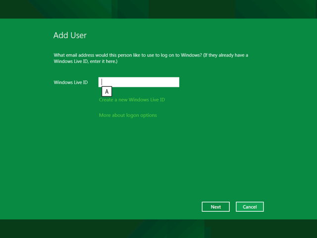Image resolution: width=317 pixels, height=238 pixels.
Task: Click the 'A' input language indicator box
Action: tap(106, 91)
